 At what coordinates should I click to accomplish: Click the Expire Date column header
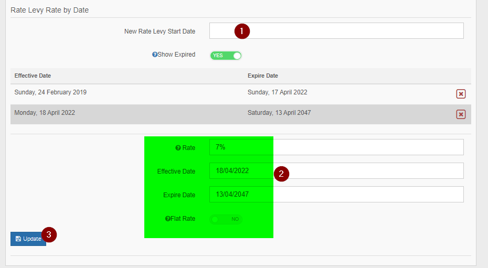[x=263, y=76]
